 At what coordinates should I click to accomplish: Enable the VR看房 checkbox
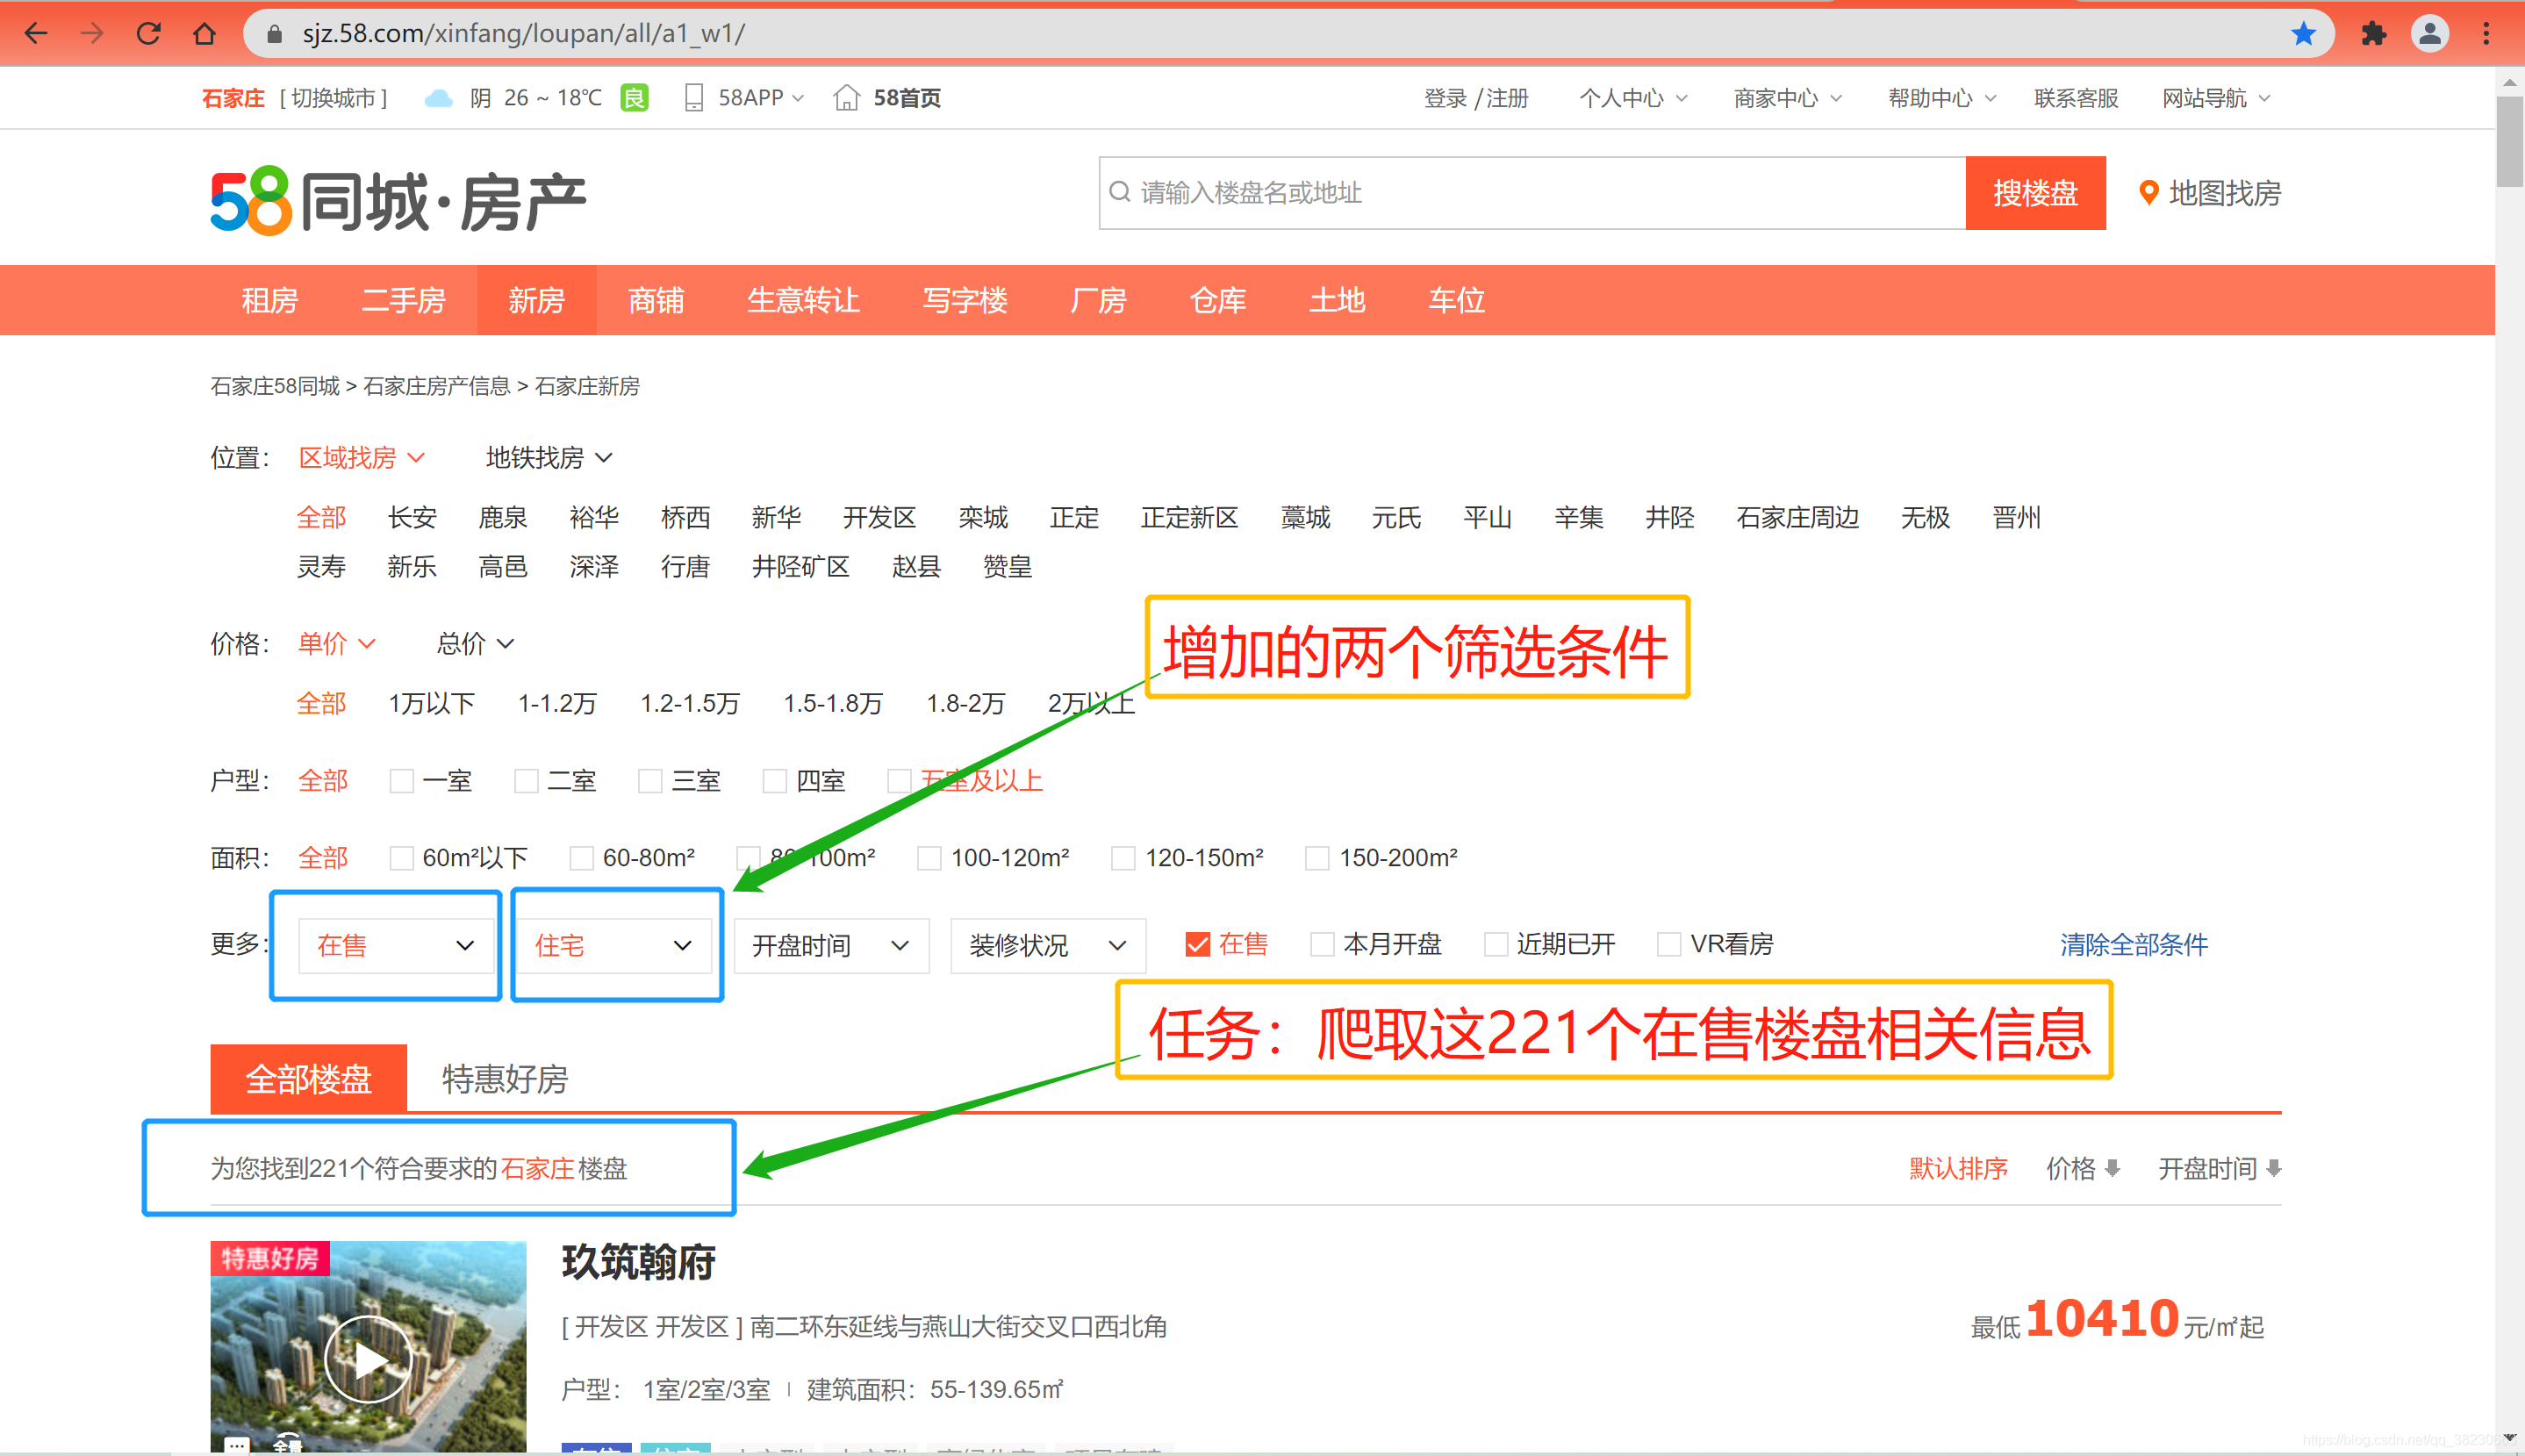(x=1668, y=944)
